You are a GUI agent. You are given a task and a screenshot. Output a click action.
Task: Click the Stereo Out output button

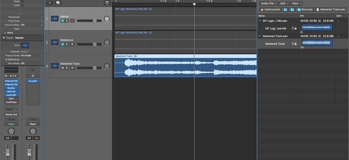(11, 114)
